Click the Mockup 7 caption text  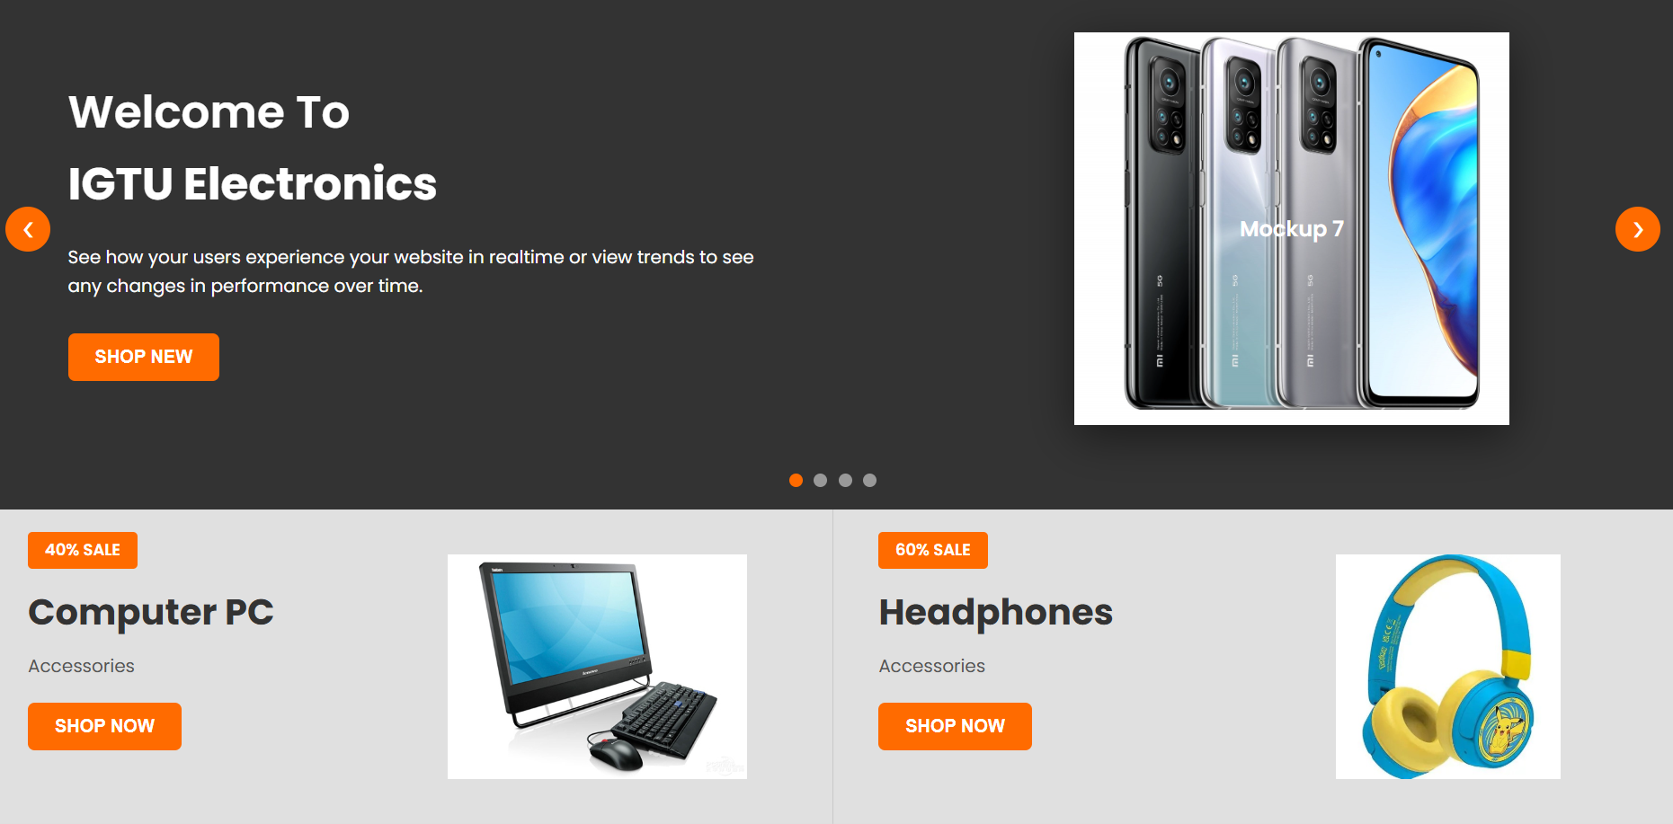(1292, 229)
